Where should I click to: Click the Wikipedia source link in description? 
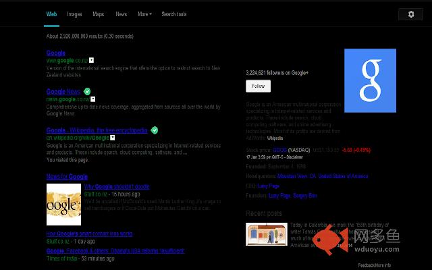pos(275,138)
